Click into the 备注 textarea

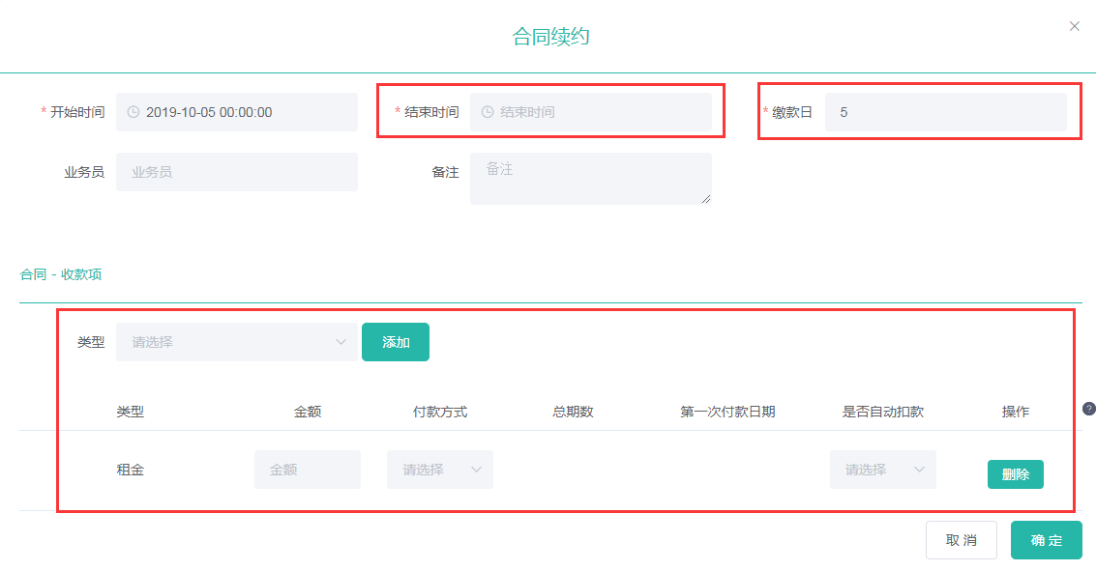click(x=590, y=179)
